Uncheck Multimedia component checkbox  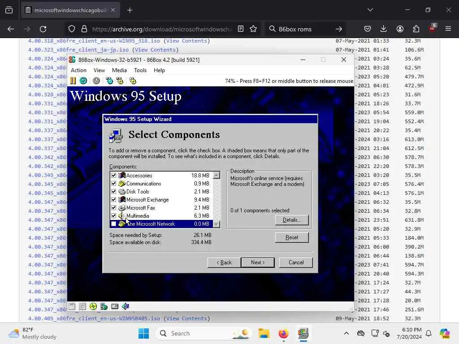113,216
